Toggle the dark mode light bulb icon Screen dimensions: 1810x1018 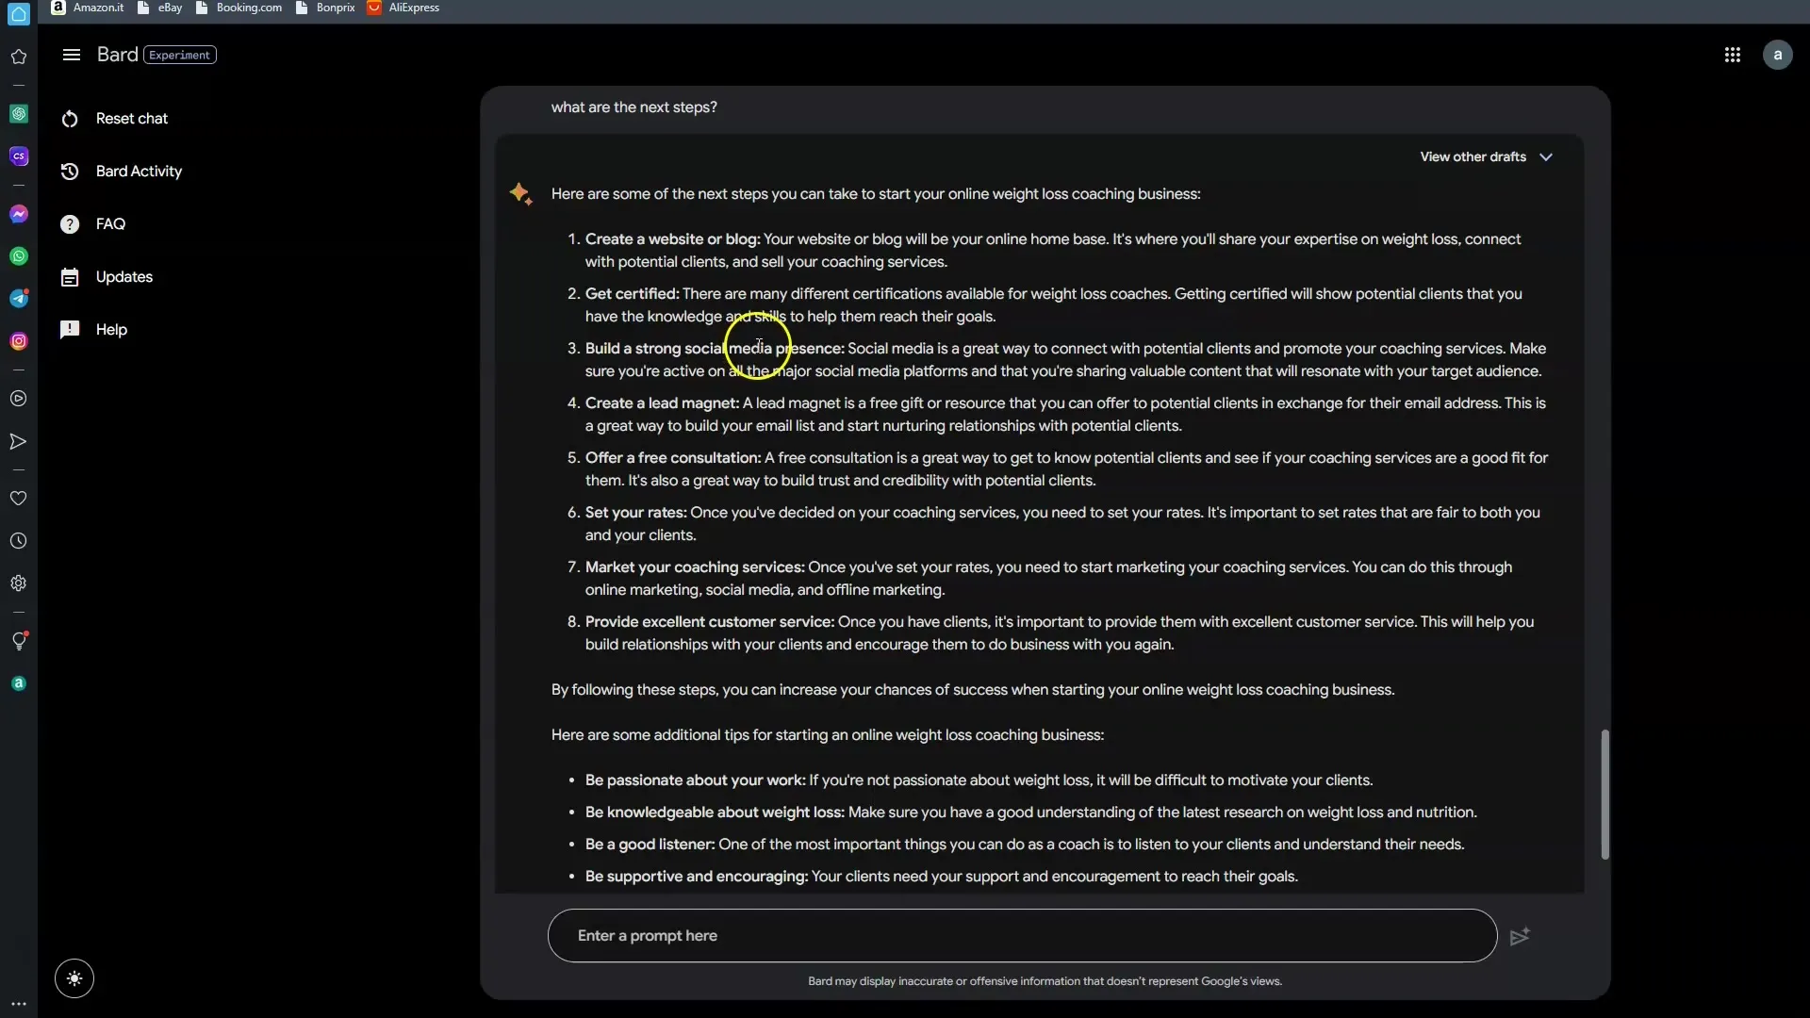(x=74, y=978)
